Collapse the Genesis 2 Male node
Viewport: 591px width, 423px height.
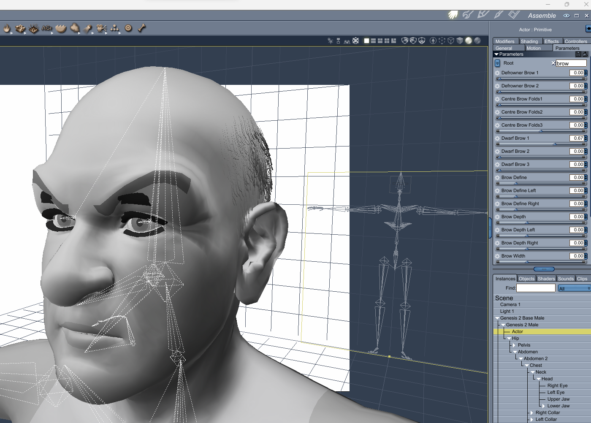point(503,325)
